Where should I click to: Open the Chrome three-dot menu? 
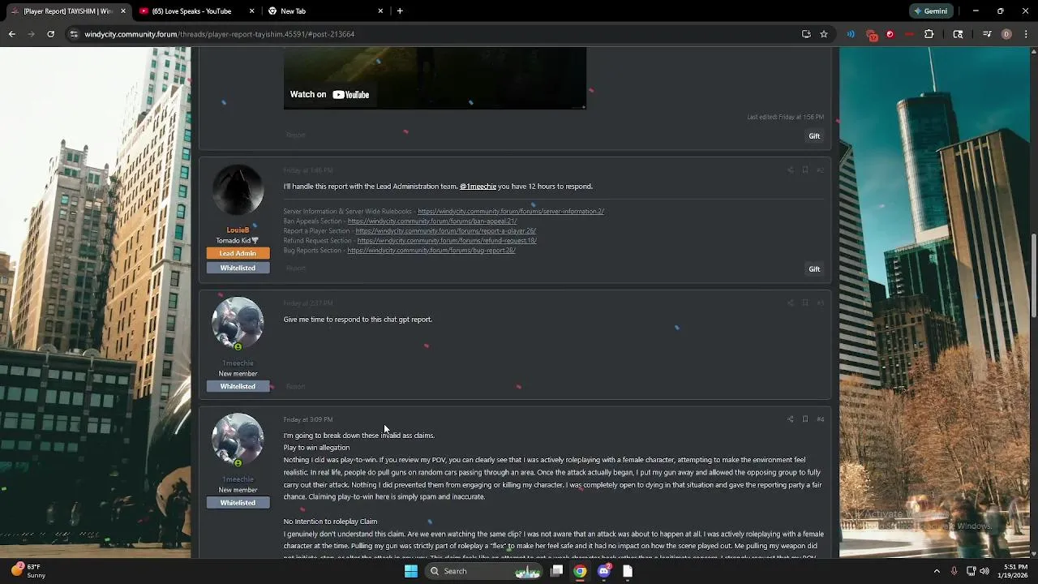(1026, 34)
